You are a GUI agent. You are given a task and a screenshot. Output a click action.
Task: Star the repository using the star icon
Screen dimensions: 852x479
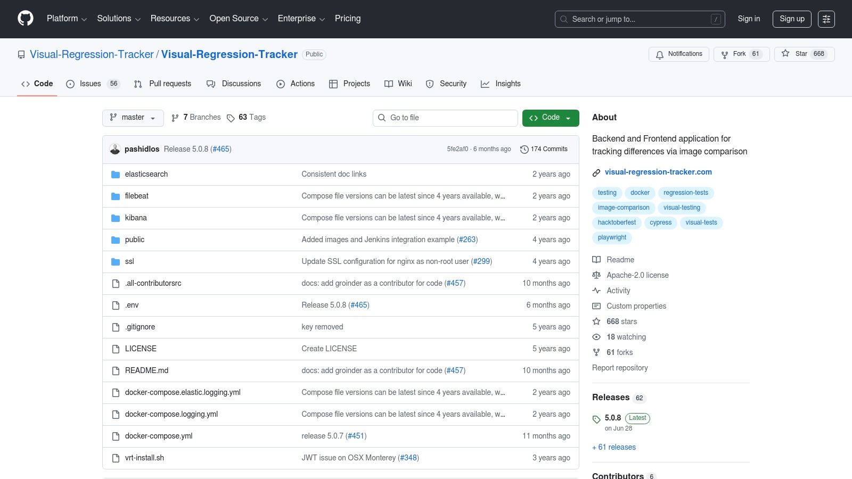pos(785,54)
